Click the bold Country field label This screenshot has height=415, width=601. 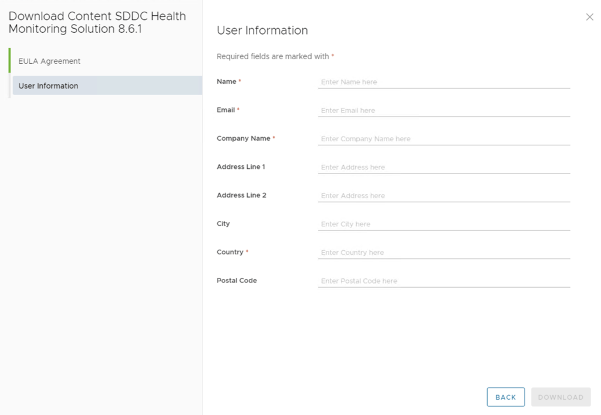(229, 252)
